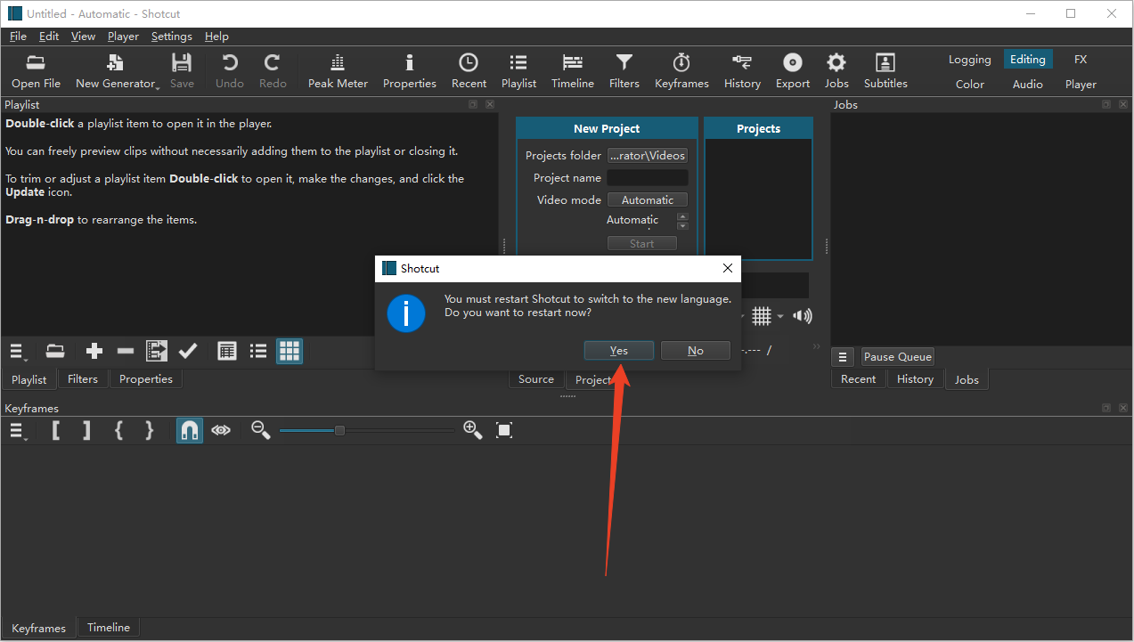Image resolution: width=1134 pixels, height=642 pixels.
Task: Toggle the volume speaker control
Action: coord(803,316)
